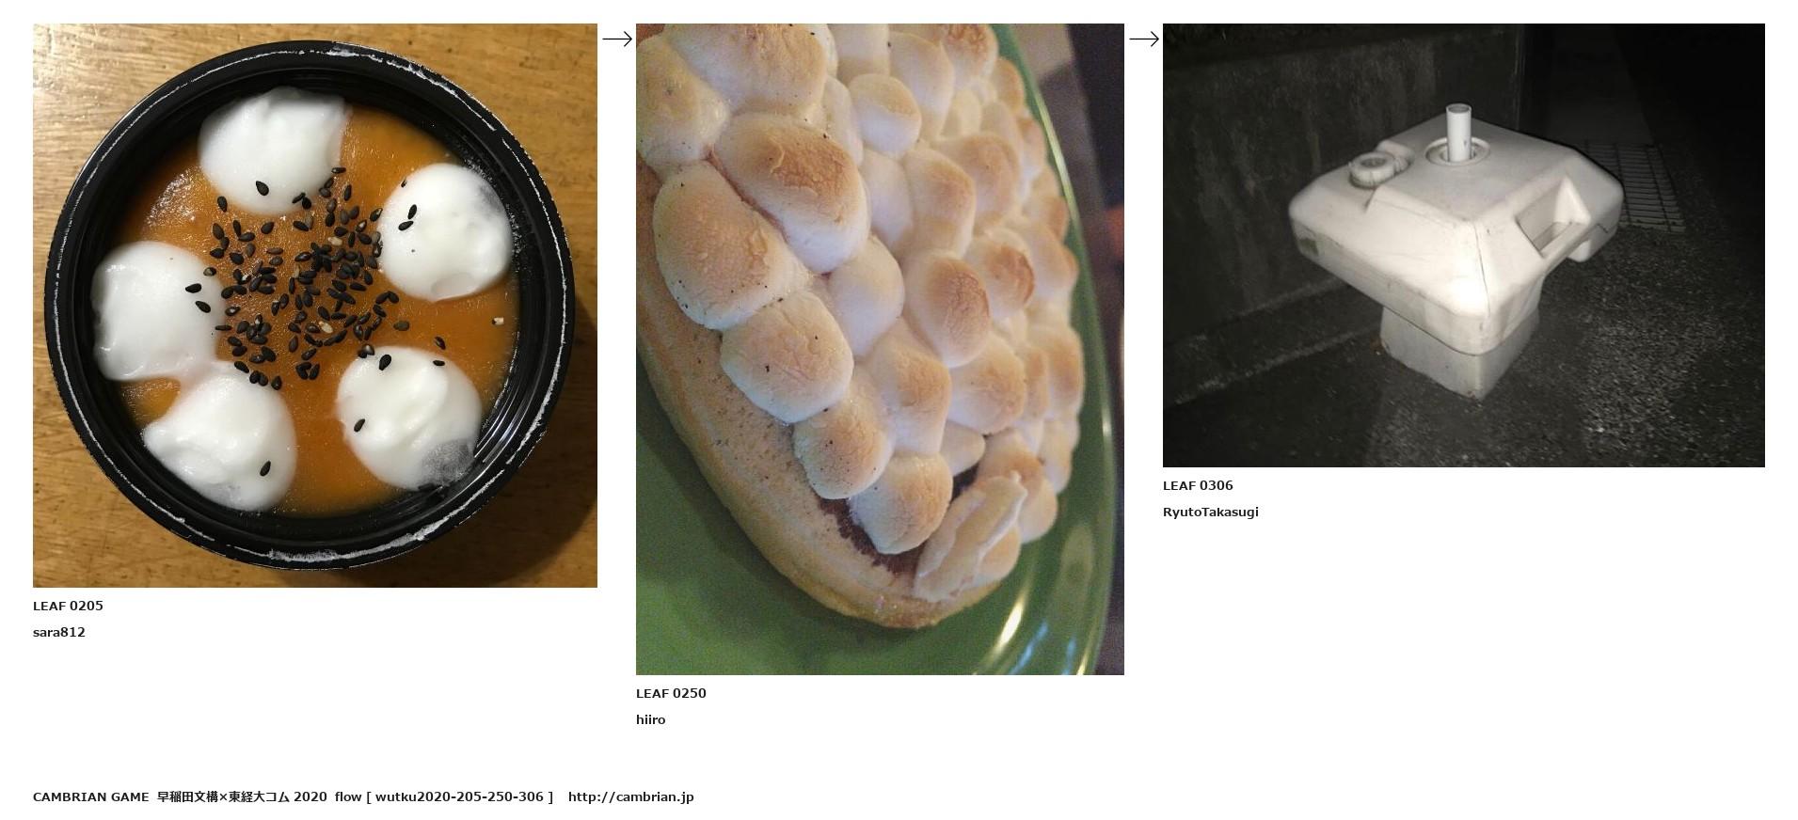Click the LEAF 0306 label
This screenshot has height=820, width=1798.
coord(1198,485)
